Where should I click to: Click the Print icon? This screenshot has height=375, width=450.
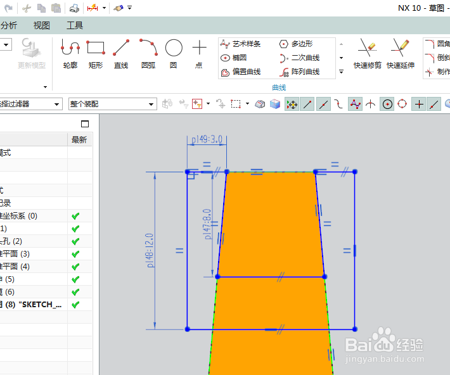tap(74, 8)
